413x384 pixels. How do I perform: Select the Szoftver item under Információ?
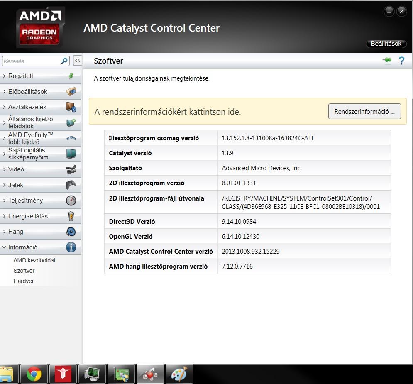point(24,271)
